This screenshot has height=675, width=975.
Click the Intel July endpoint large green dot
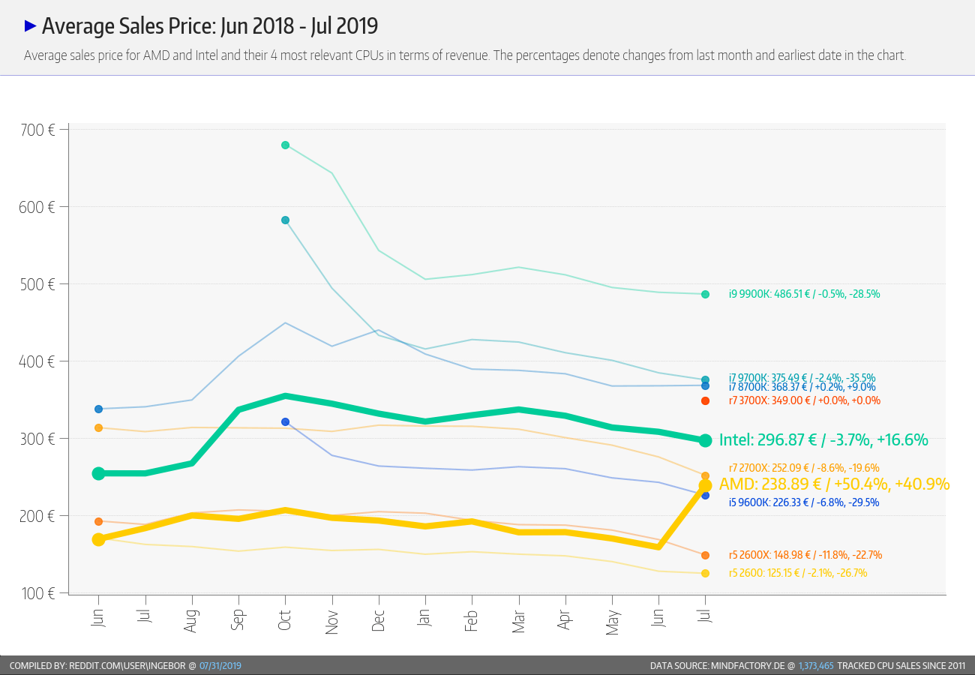705,440
